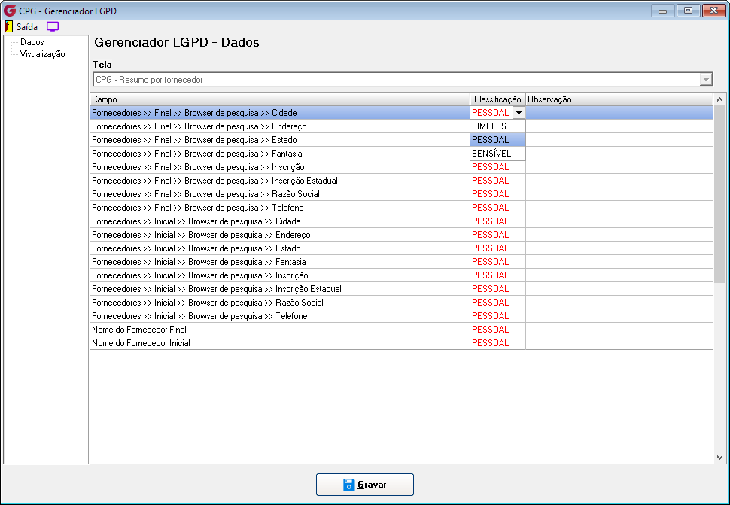Click the Classificação column header

click(497, 99)
